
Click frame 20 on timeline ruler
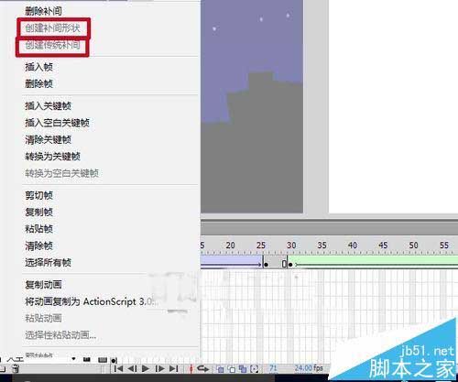coord(230,246)
